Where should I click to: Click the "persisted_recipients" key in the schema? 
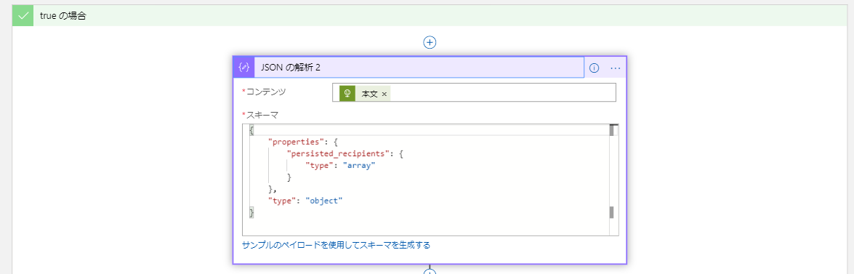coord(338,153)
